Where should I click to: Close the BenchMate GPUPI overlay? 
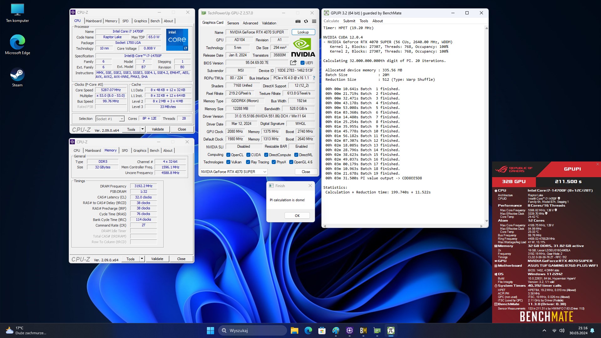tap(597, 164)
